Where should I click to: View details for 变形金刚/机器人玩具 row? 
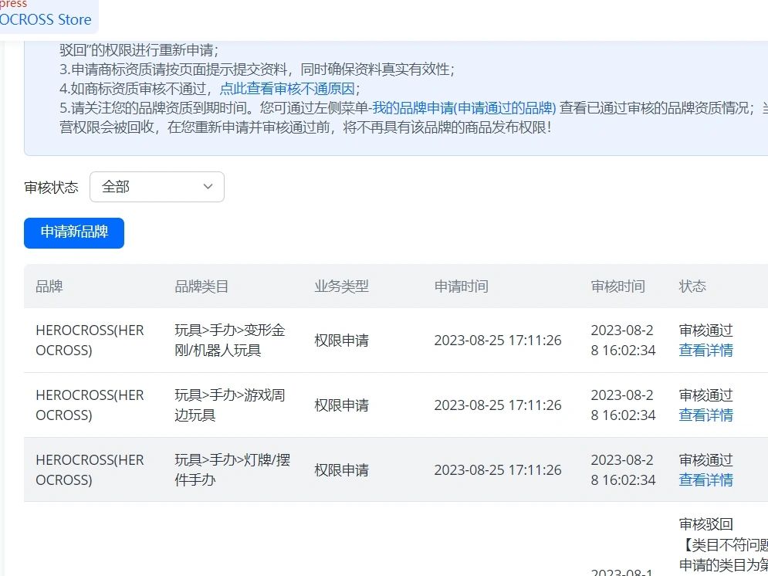(x=705, y=351)
